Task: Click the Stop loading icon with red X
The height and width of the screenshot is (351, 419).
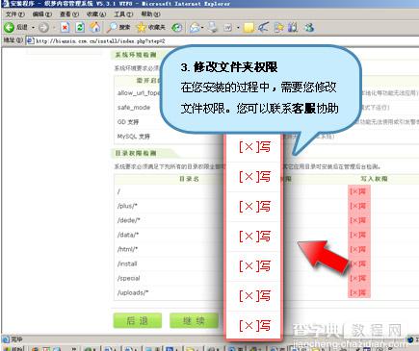Action: point(65,28)
